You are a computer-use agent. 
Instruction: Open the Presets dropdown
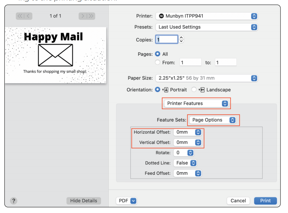coord(206,27)
